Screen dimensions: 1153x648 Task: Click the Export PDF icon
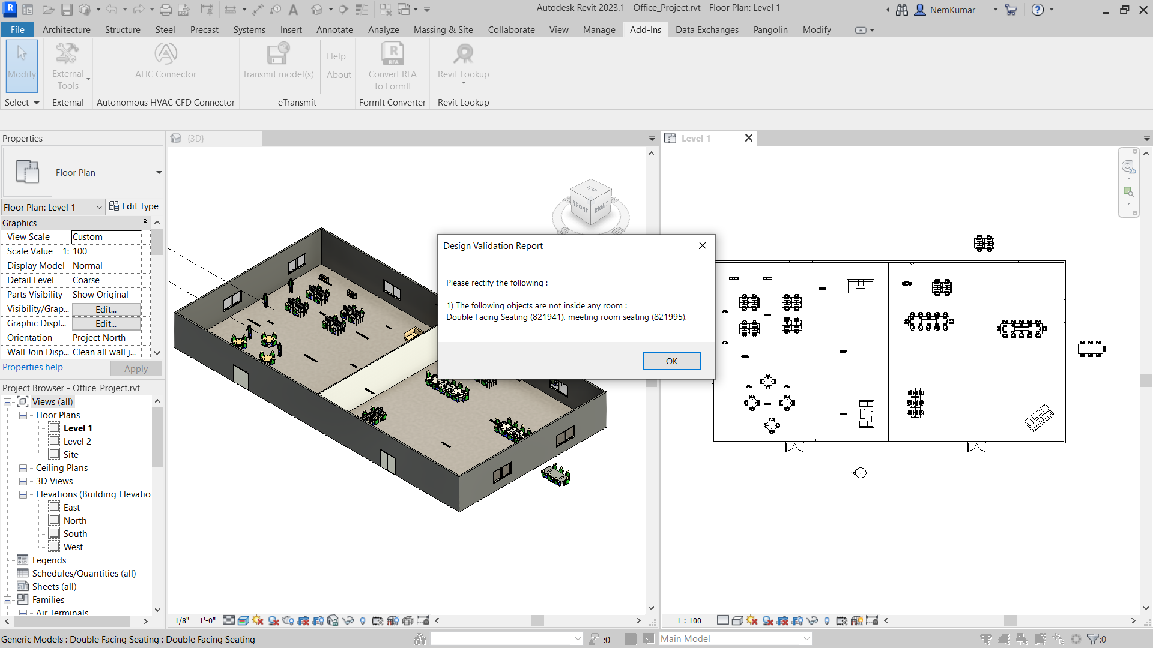(184, 10)
